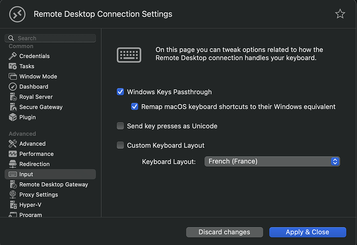357x245 pixels.
Task: Click the Dashboard icon in sidebar
Action: (13, 87)
